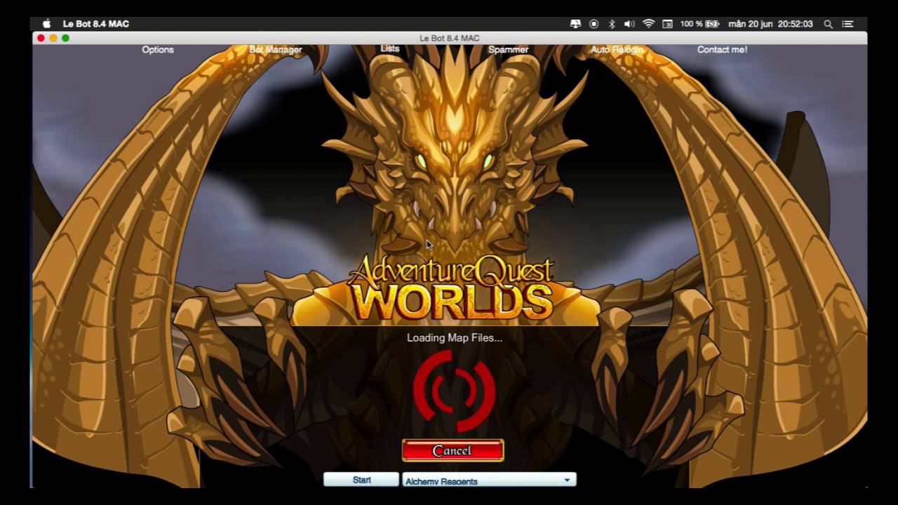The width and height of the screenshot is (898, 505).
Task: Open the Auto Relogin menu
Action: pos(617,50)
